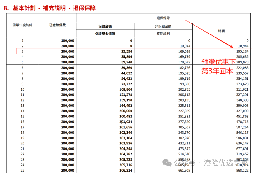Select total value 451,863
256x173 pixels.
pos(242,116)
